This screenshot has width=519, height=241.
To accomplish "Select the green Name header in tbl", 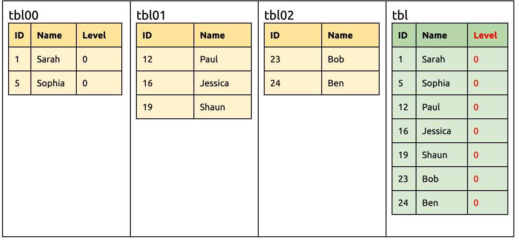I will pyautogui.click(x=435, y=35).
